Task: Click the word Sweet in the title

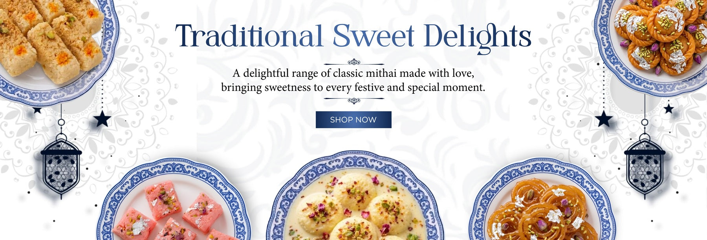Action: pos(374,36)
